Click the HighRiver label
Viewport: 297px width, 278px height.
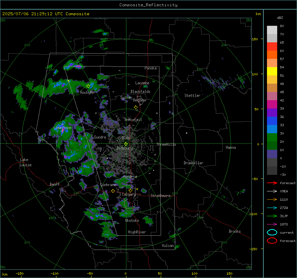point(137,232)
